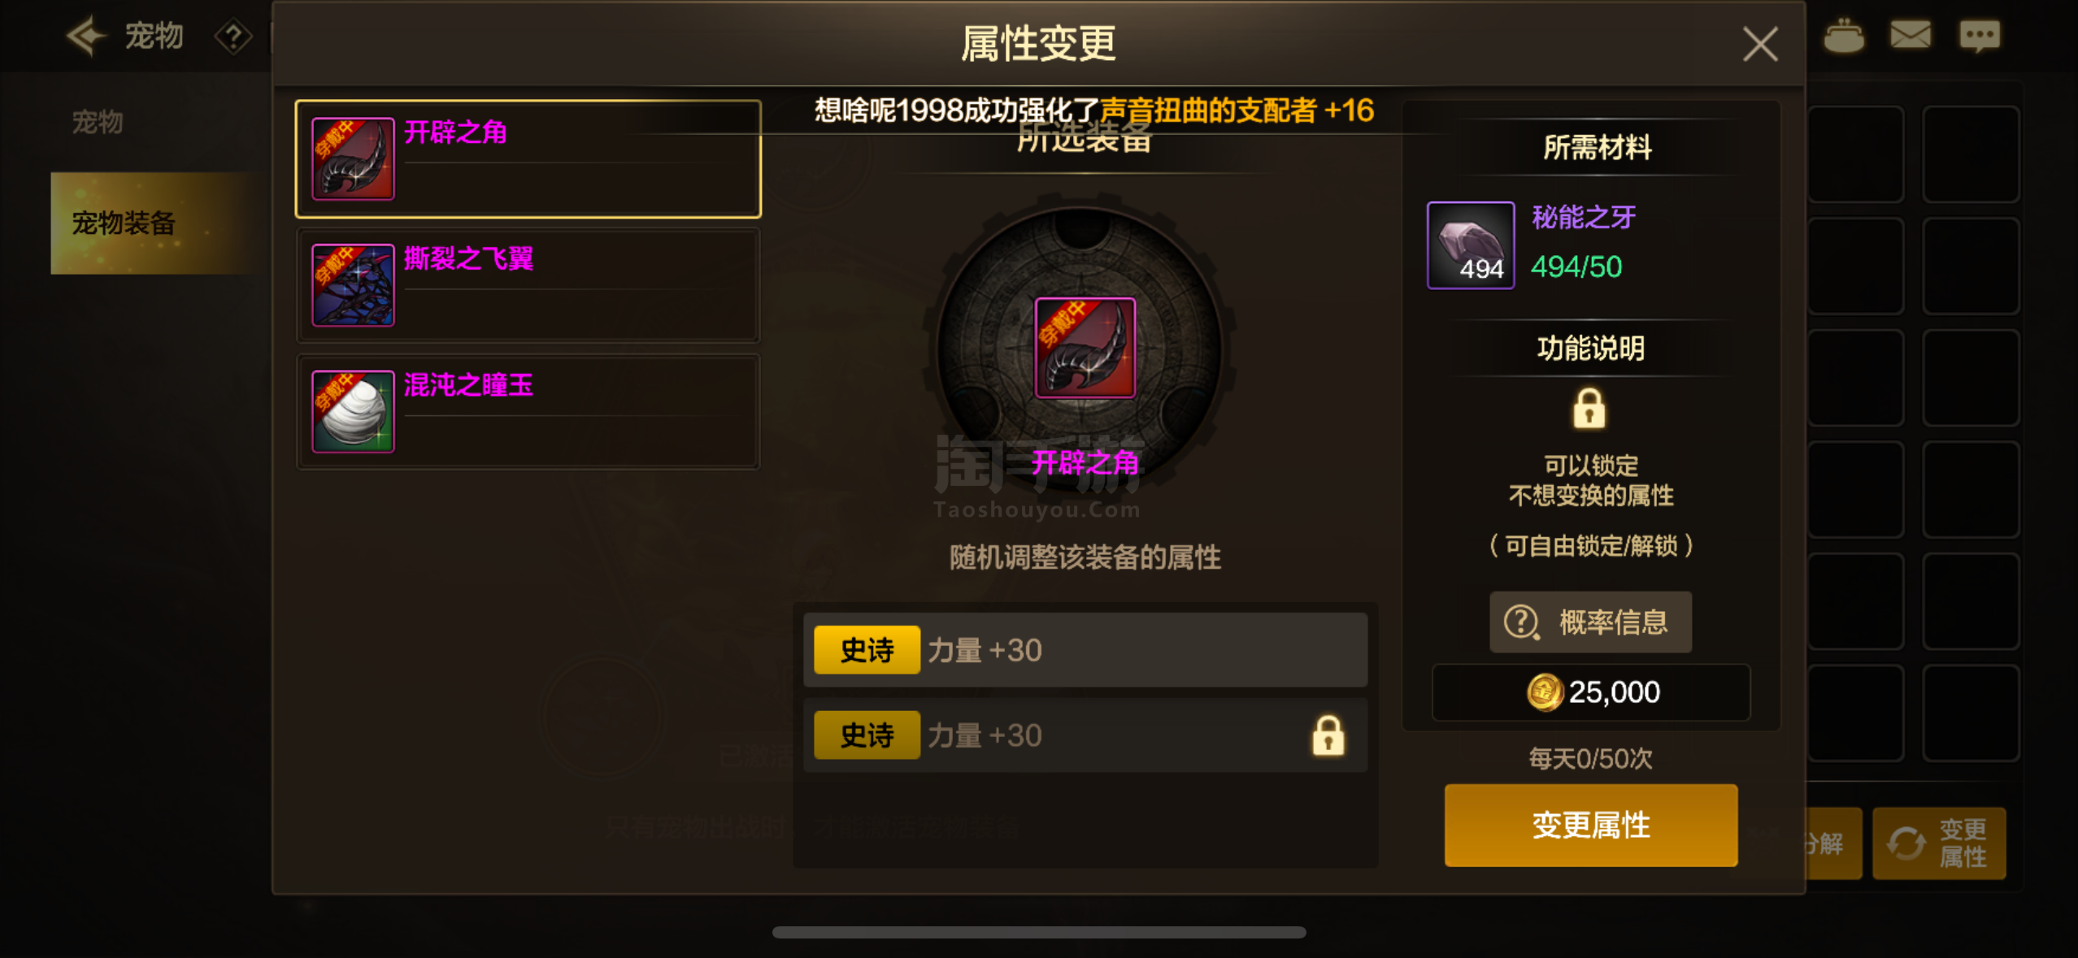2078x958 pixels.
Task: Open the mail envelope icon
Action: (x=1910, y=36)
